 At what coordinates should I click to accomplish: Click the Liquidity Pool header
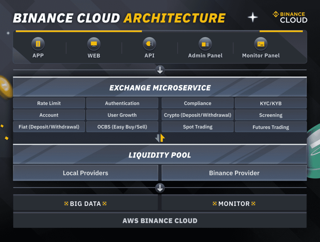[160, 154]
